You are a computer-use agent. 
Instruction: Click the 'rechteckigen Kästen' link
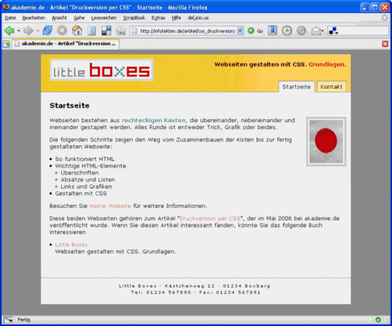[154, 120]
